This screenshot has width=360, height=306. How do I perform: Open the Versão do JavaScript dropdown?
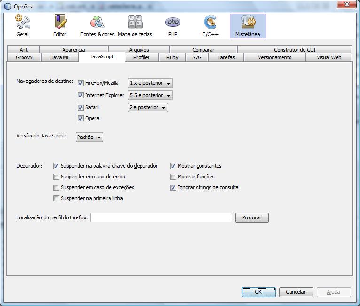pos(89,137)
